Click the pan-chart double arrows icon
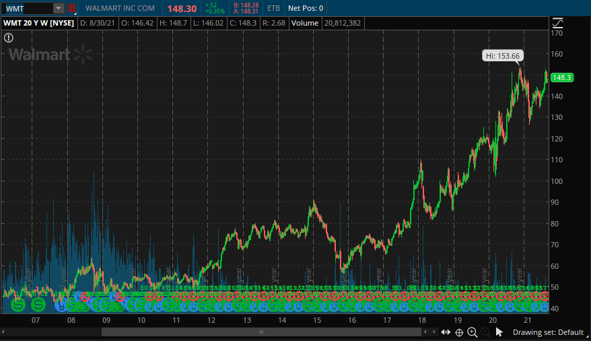 click(446, 332)
